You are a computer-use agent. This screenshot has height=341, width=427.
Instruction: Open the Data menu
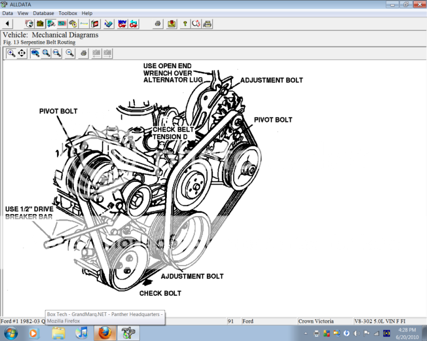tap(7, 13)
